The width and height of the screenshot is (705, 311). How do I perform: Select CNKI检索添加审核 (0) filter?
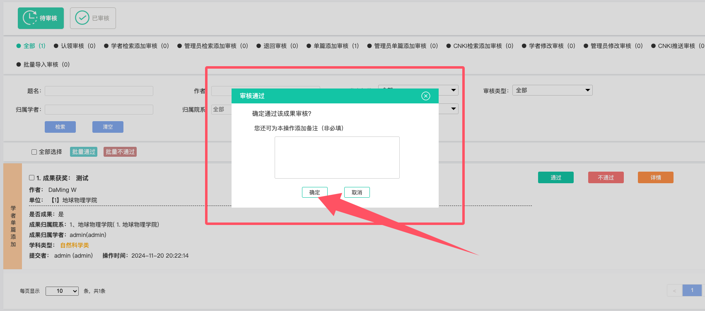coord(480,46)
